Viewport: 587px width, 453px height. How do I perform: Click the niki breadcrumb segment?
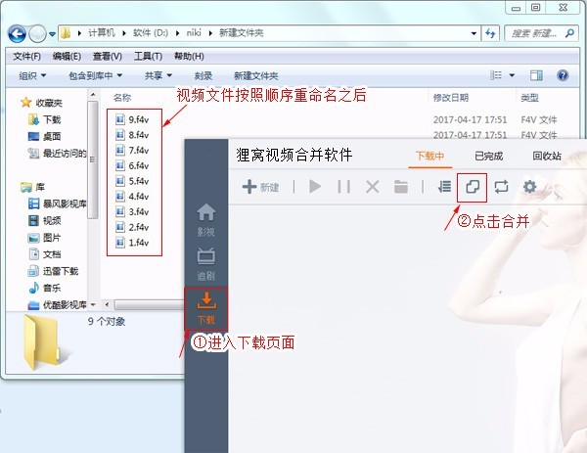(194, 33)
